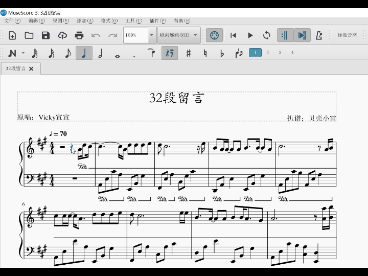Save the score with floppy icon
The width and height of the screenshot is (368, 276).
pyautogui.click(x=45, y=35)
